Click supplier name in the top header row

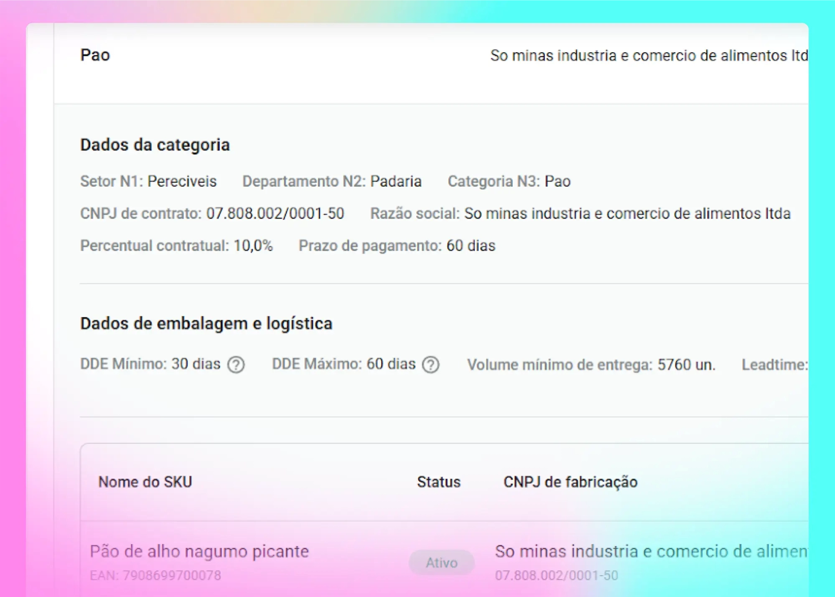649,56
